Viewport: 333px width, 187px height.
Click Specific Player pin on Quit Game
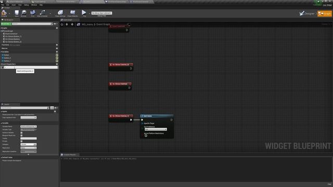click(142, 124)
